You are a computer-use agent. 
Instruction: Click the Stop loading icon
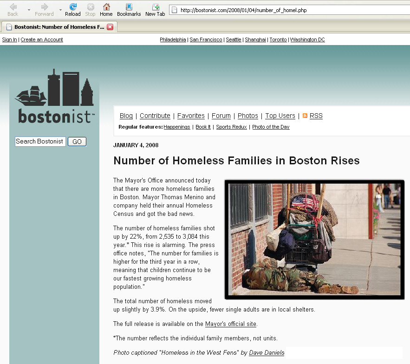91,7
